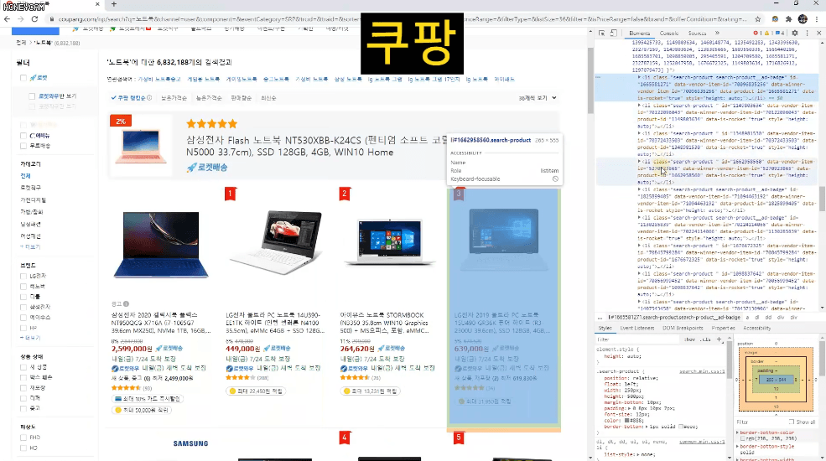Click the #eee border color swatch
826x461 pixels.
point(683,427)
